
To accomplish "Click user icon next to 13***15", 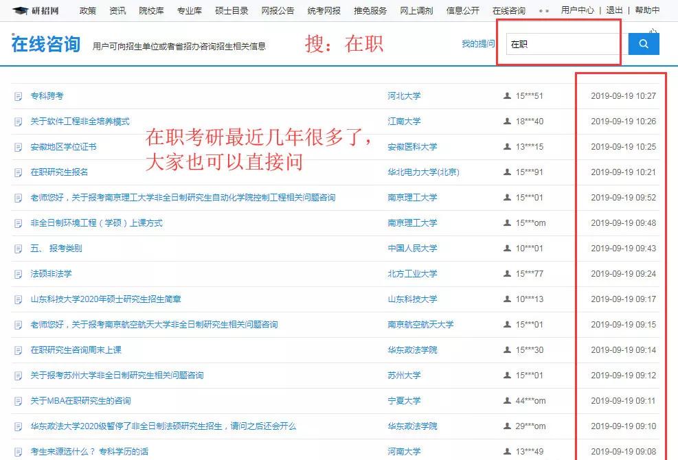I will [x=507, y=146].
